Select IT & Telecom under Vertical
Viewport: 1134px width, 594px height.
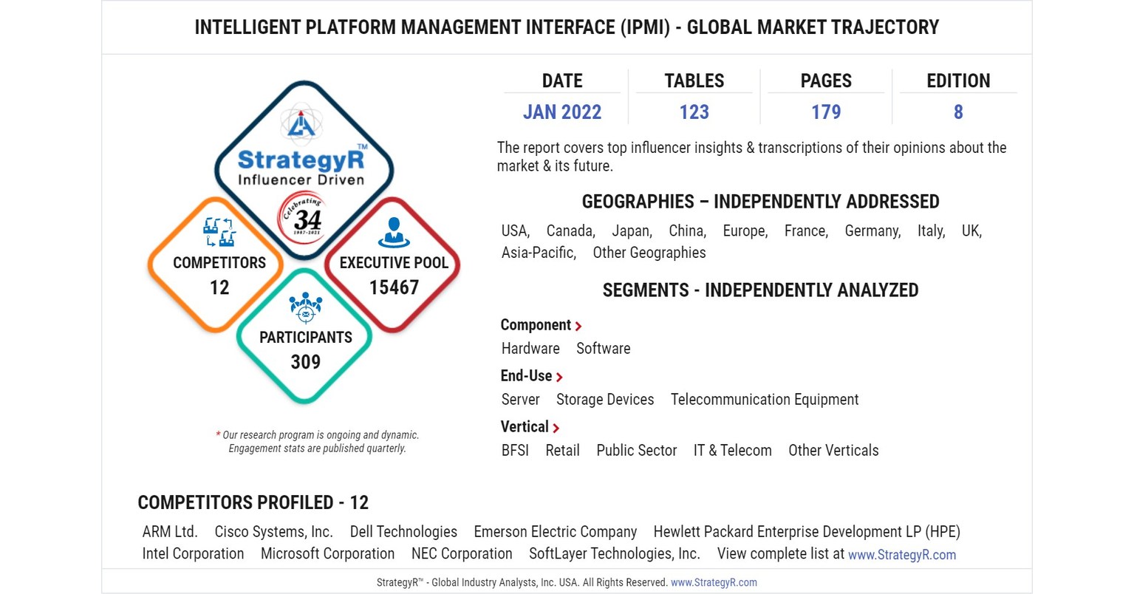(733, 450)
